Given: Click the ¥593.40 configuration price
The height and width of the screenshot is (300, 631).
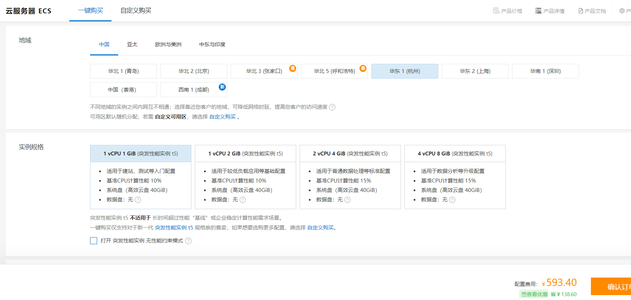Looking at the screenshot, I should click(x=559, y=282).
